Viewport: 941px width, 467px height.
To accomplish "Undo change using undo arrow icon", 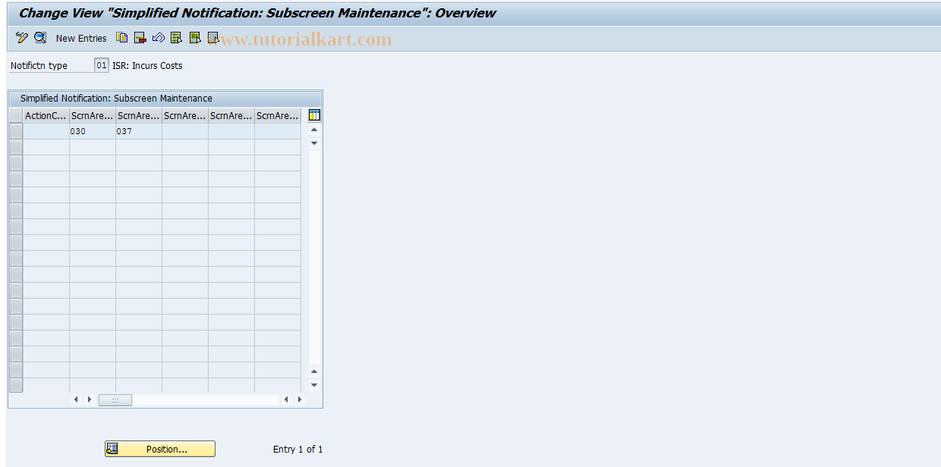I will pyautogui.click(x=158, y=38).
